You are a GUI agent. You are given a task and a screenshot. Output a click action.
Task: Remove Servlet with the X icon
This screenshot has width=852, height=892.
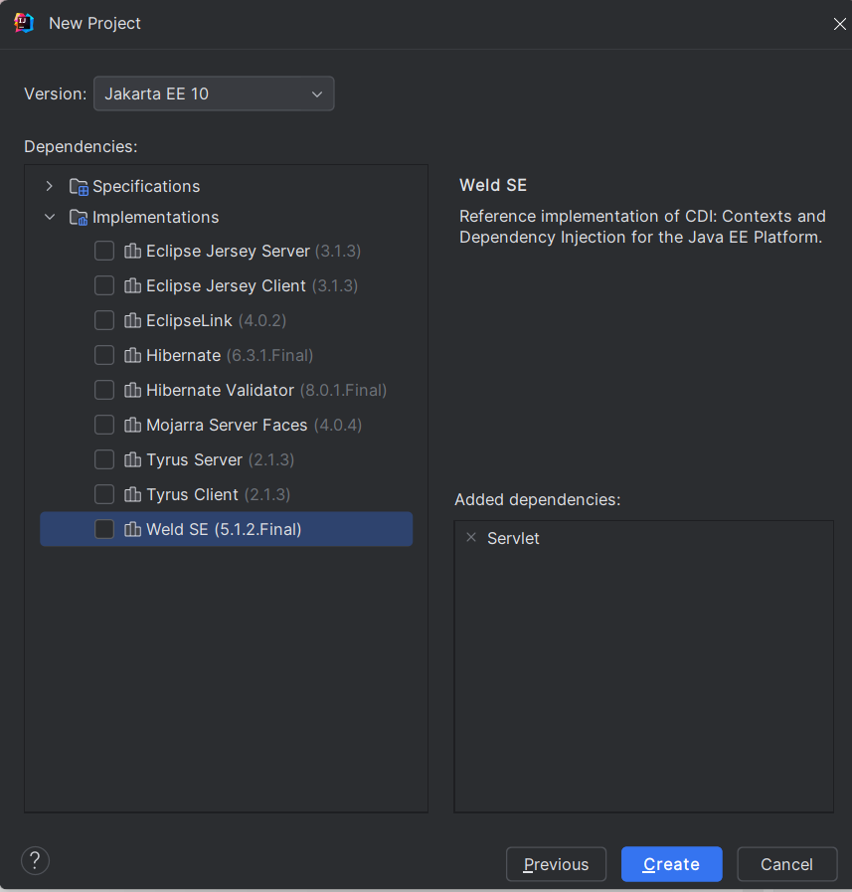[x=471, y=537]
